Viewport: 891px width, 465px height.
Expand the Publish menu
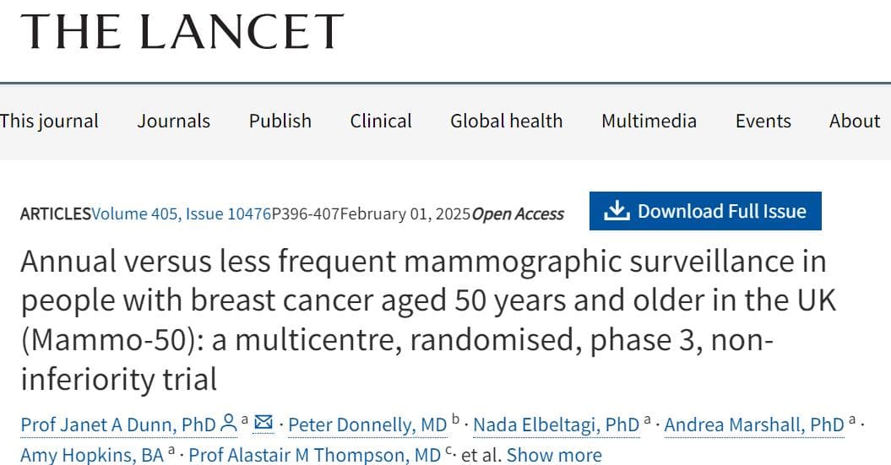[280, 121]
